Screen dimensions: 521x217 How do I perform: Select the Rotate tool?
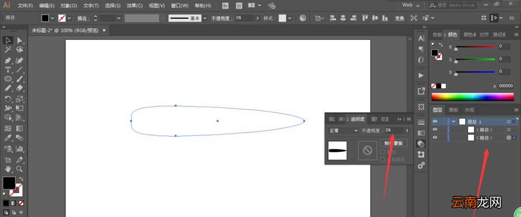tap(8, 99)
